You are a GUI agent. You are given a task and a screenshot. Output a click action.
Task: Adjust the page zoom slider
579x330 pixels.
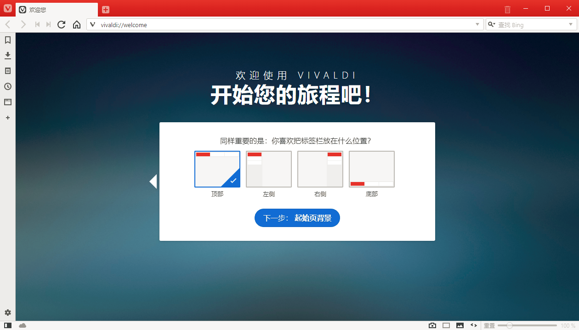click(528, 325)
